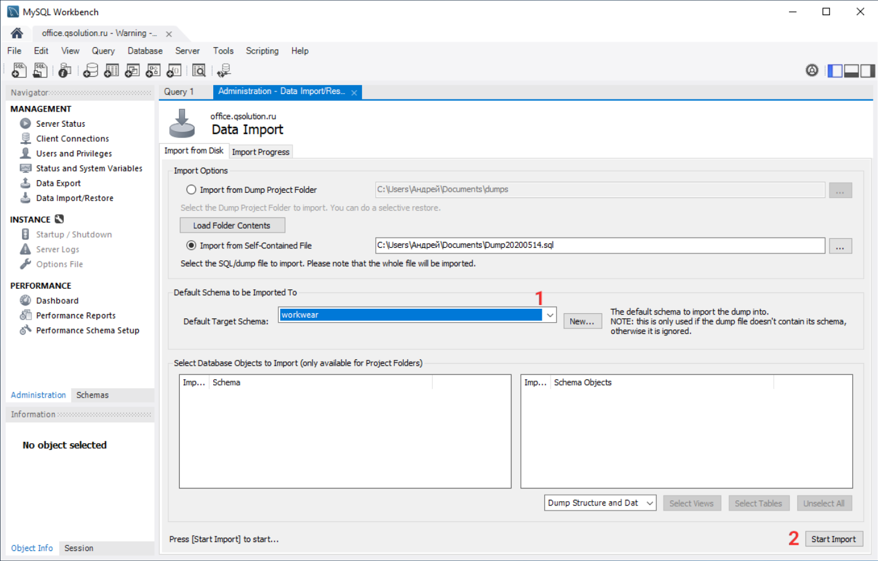Close the Administration Data Import tab
The width and height of the screenshot is (878, 561).
[x=354, y=93]
